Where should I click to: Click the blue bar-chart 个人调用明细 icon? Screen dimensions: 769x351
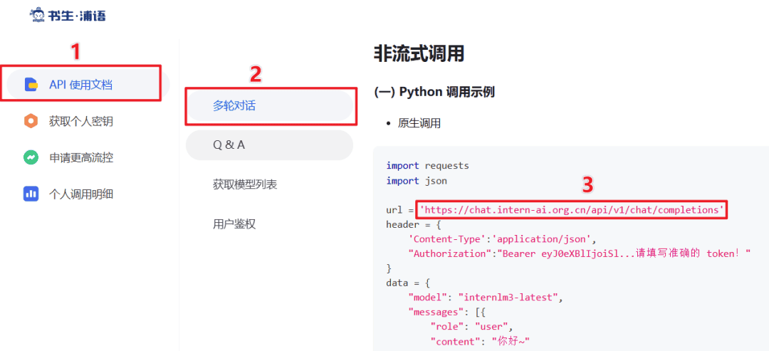click(31, 194)
